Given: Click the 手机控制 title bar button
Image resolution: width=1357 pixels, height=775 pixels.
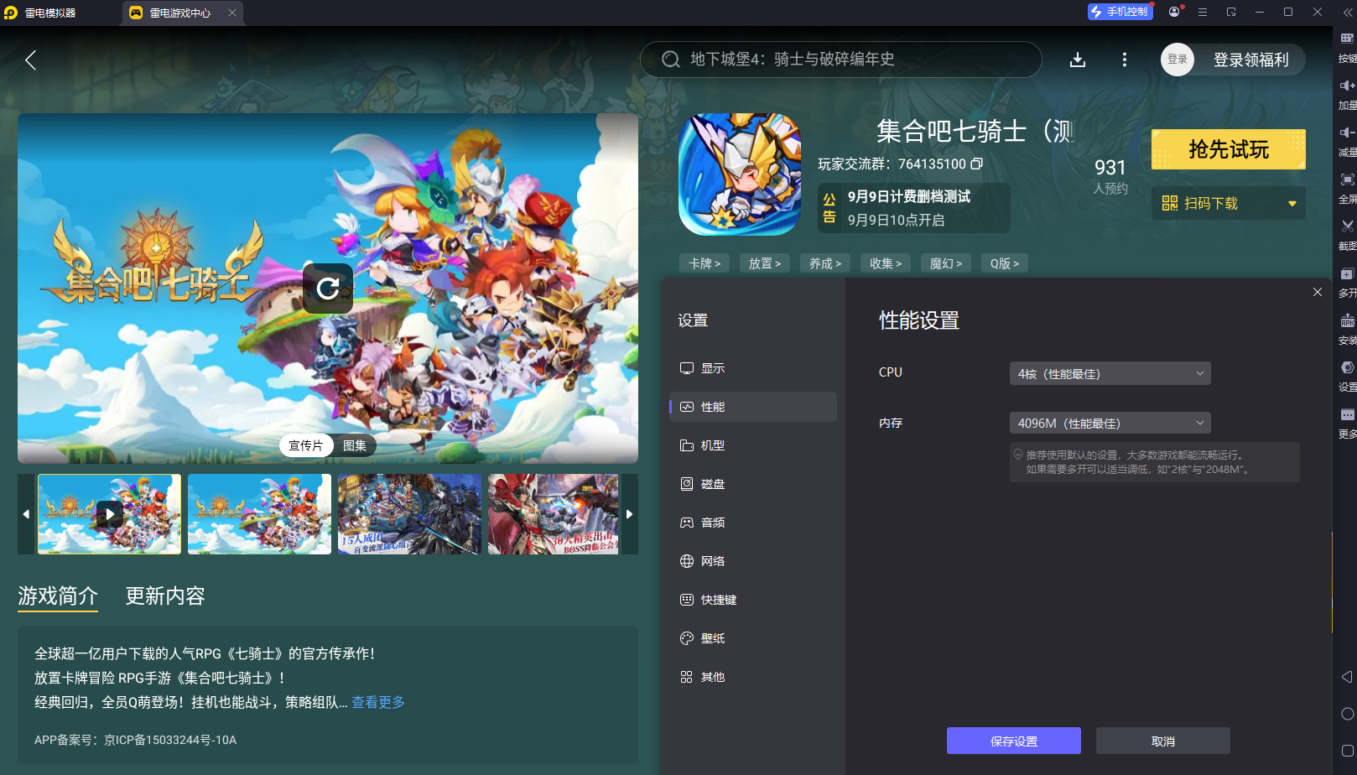Looking at the screenshot, I should pos(1120,12).
